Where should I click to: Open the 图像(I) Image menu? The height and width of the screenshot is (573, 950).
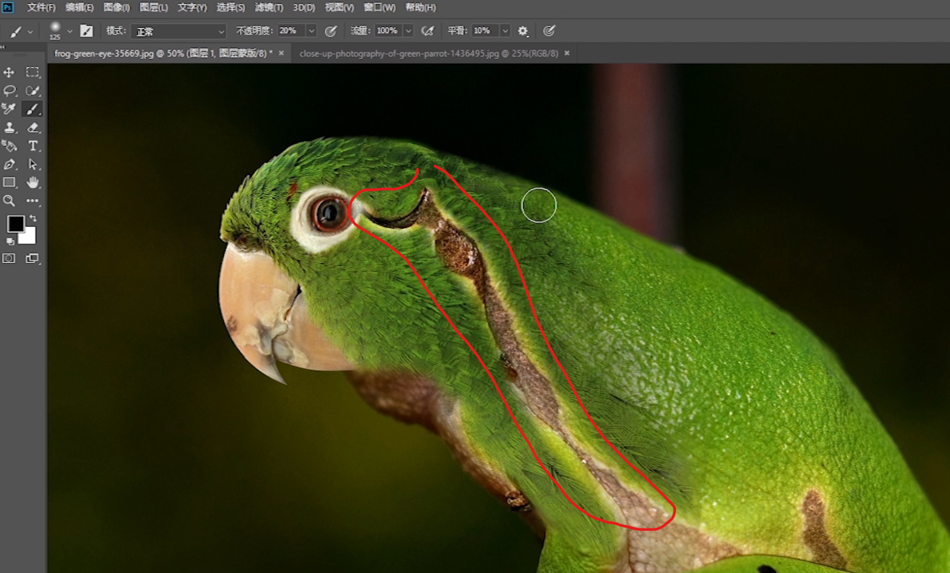click(116, 7)
